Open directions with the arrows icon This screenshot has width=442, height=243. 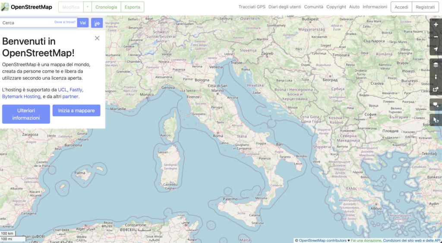tap(97, 23)
